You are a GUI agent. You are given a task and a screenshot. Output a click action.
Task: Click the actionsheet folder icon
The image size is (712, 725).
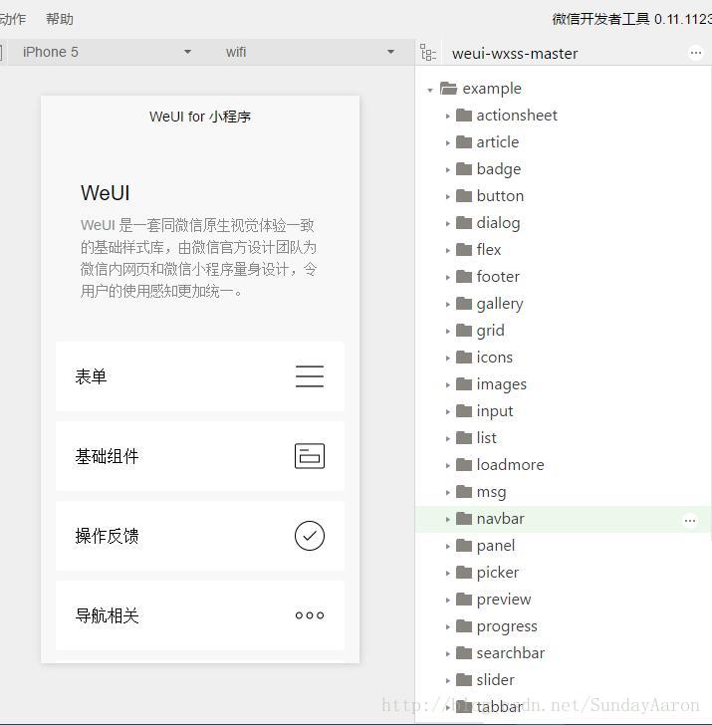[x=464, y=116]
